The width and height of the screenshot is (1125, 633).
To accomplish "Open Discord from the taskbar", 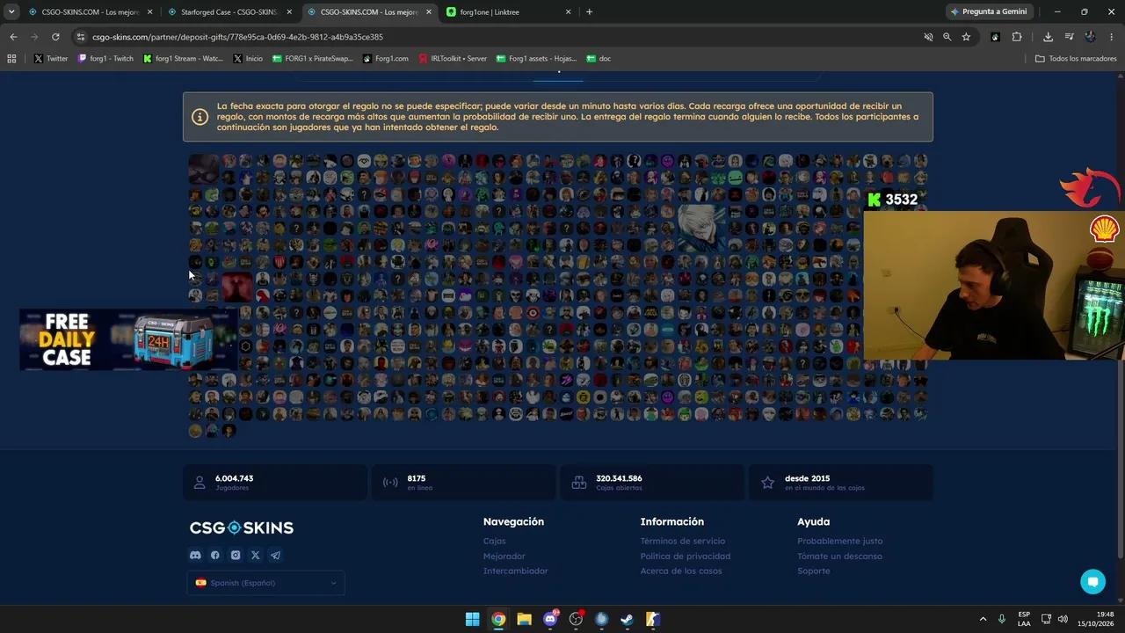I will [550, 619].
